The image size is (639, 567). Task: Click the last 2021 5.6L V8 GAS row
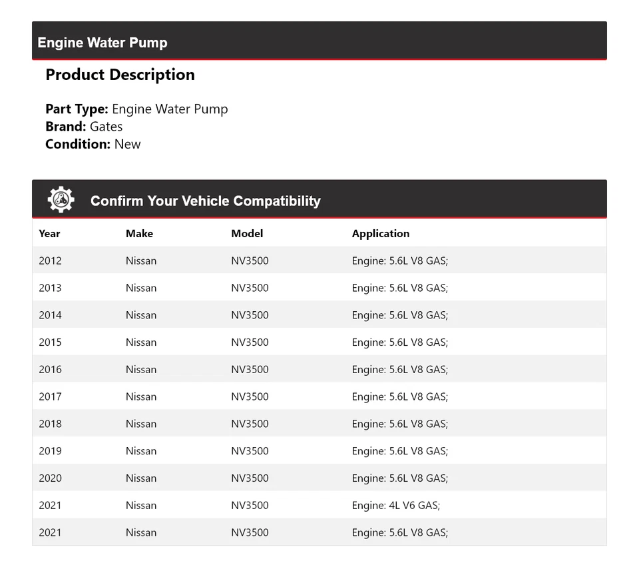point(319,532)
